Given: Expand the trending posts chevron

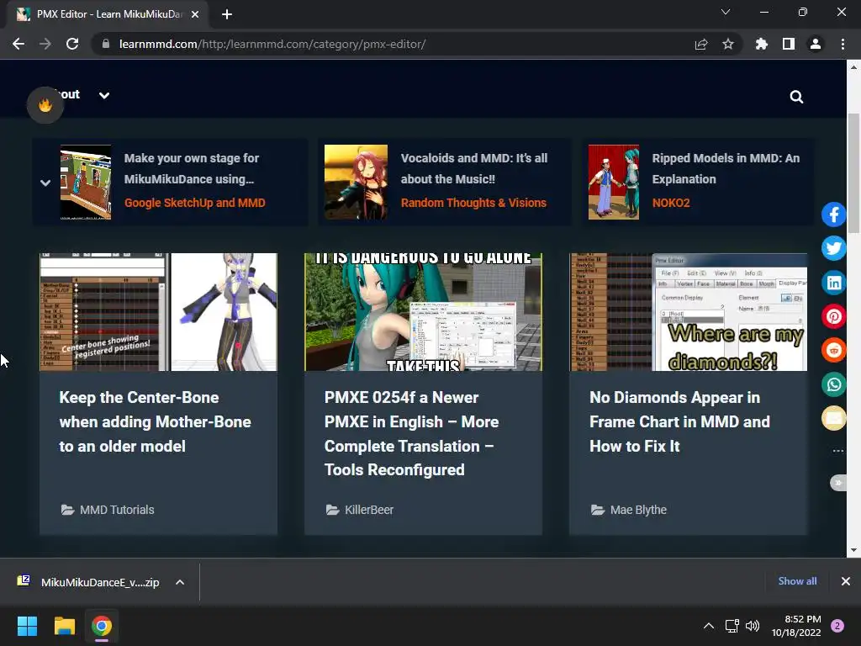Looking at the screenshot, I should 45,183.
